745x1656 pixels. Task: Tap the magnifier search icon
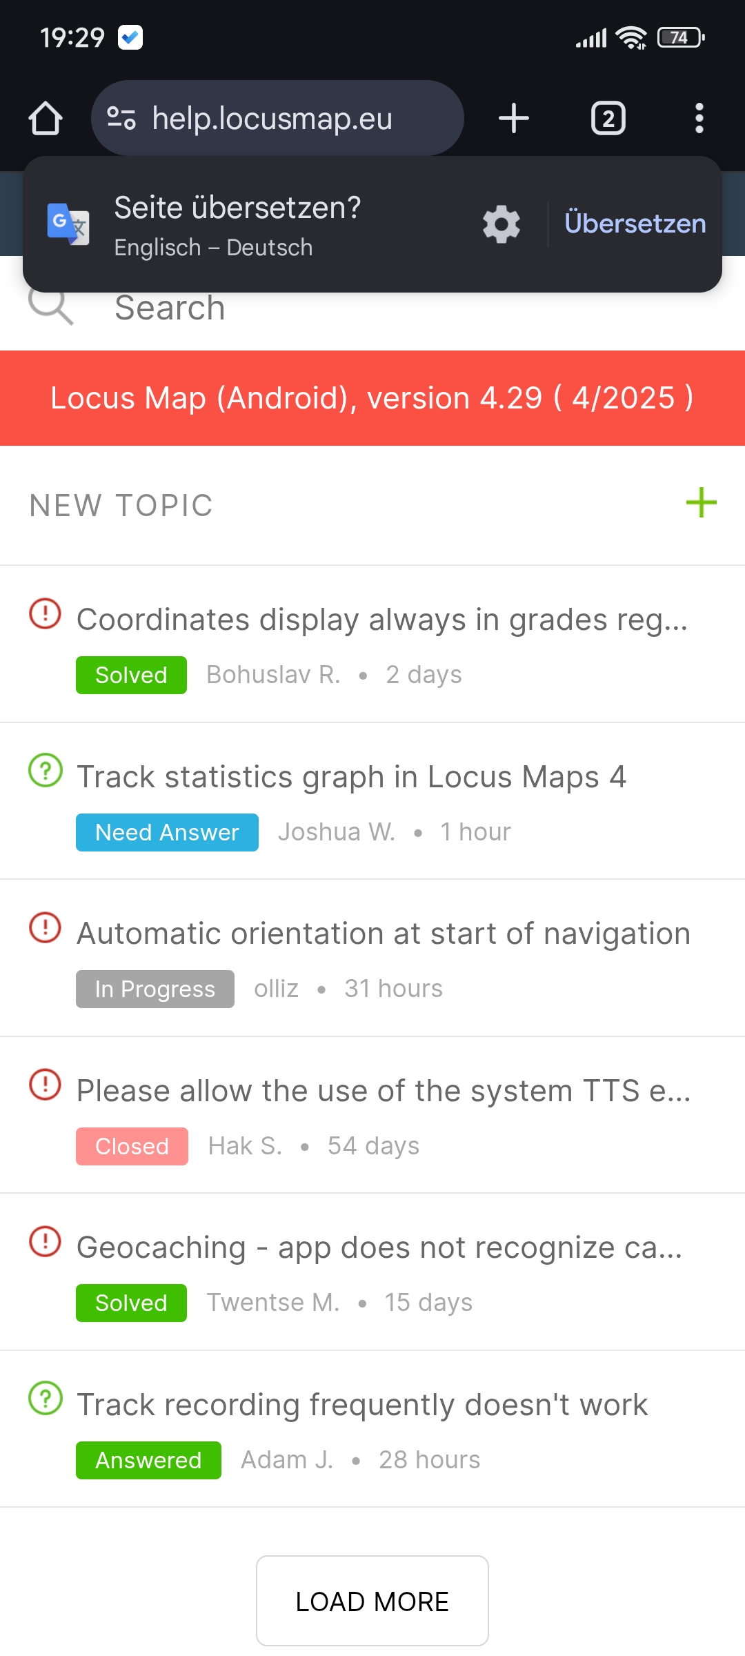click(51, 307)
